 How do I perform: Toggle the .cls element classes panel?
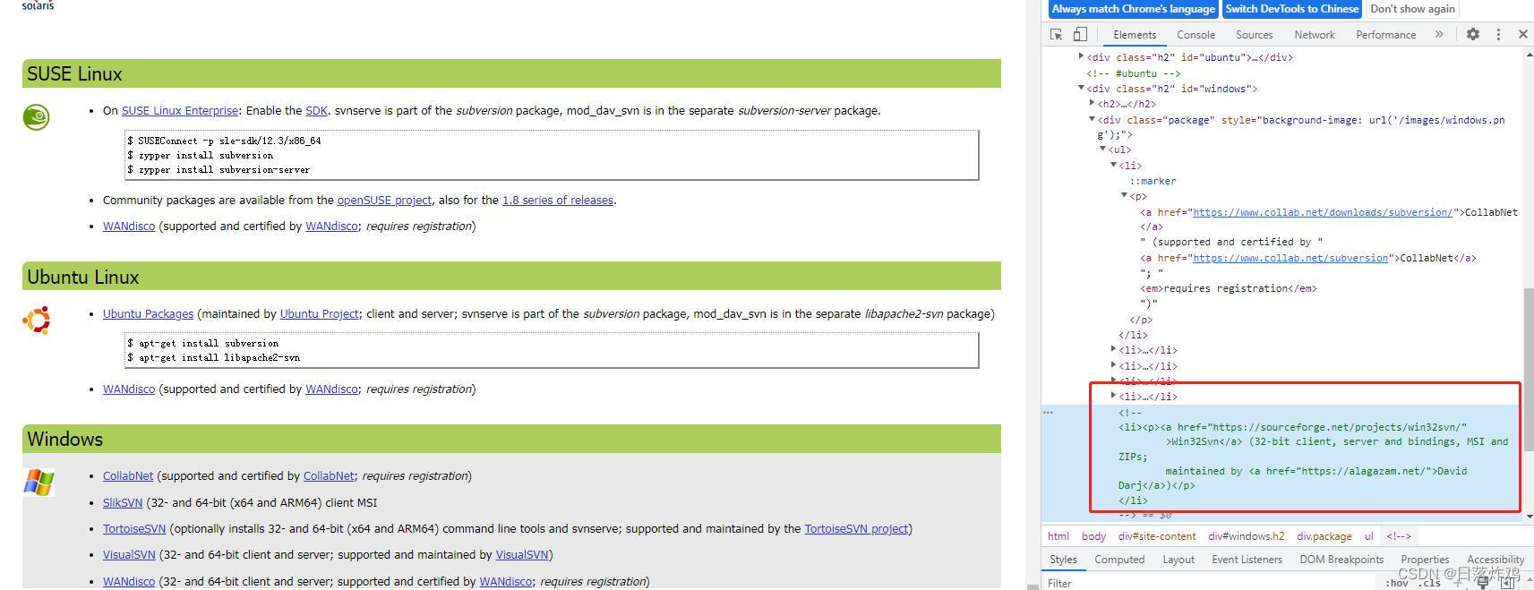[1429, 583]
